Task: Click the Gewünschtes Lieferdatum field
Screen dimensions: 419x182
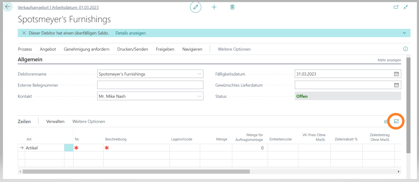Action: click(348, 85)
